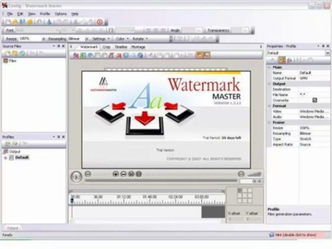Switch to the Crop tab
This screenshot has height=249, width=332.
click(x=106, y=47)
